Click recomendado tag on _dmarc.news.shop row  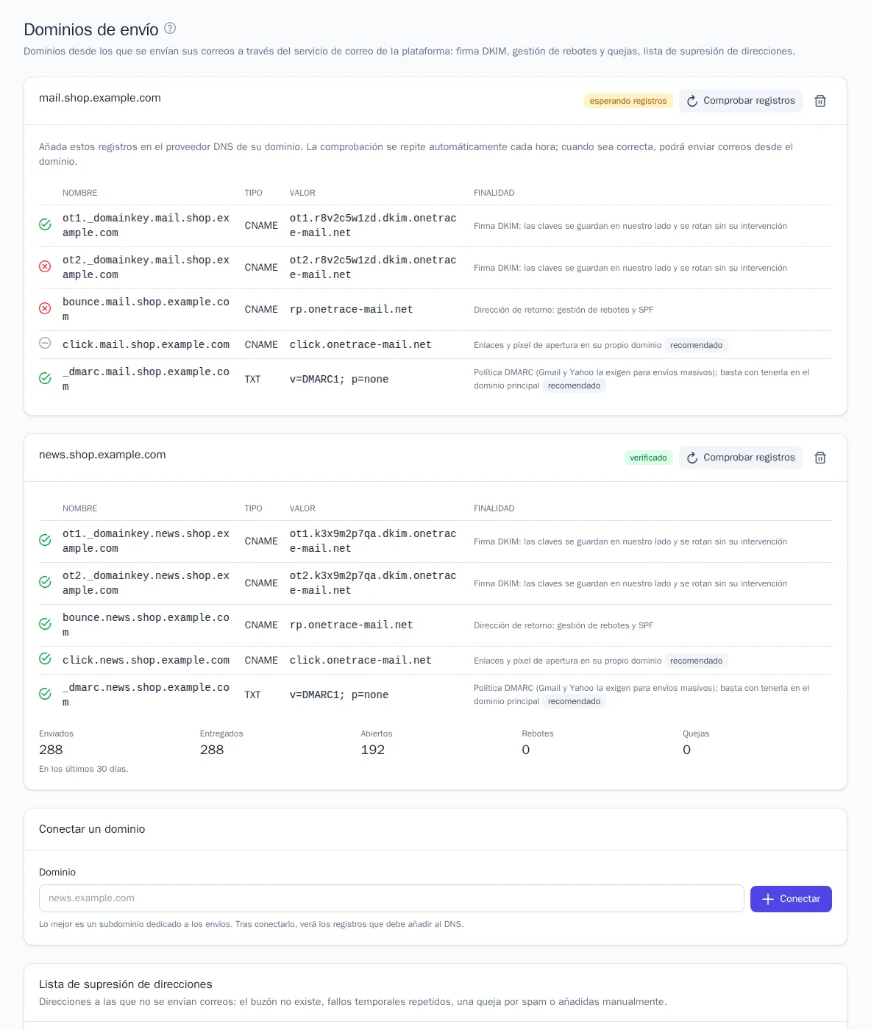[x=574, y=701]
